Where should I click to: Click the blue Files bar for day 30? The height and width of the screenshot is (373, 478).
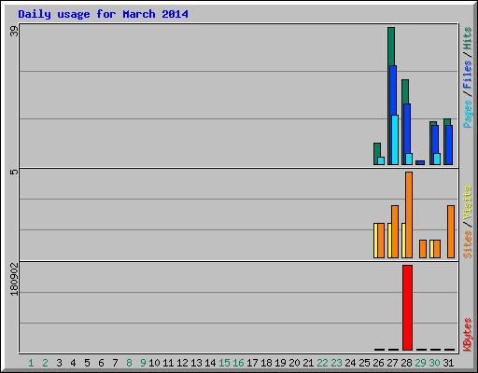click(435, 139)
